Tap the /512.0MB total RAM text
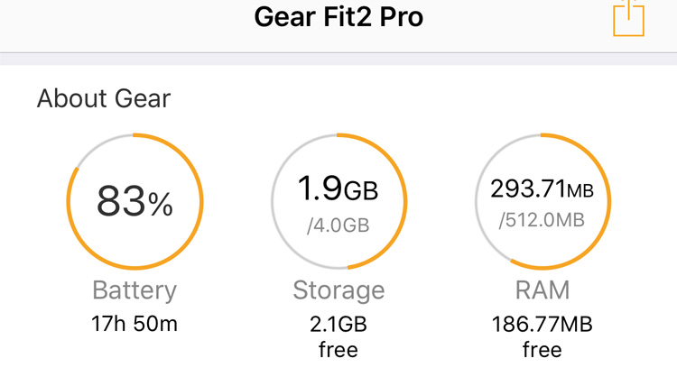This screenshot has height=386, width=677. click(x=542, y=220)
